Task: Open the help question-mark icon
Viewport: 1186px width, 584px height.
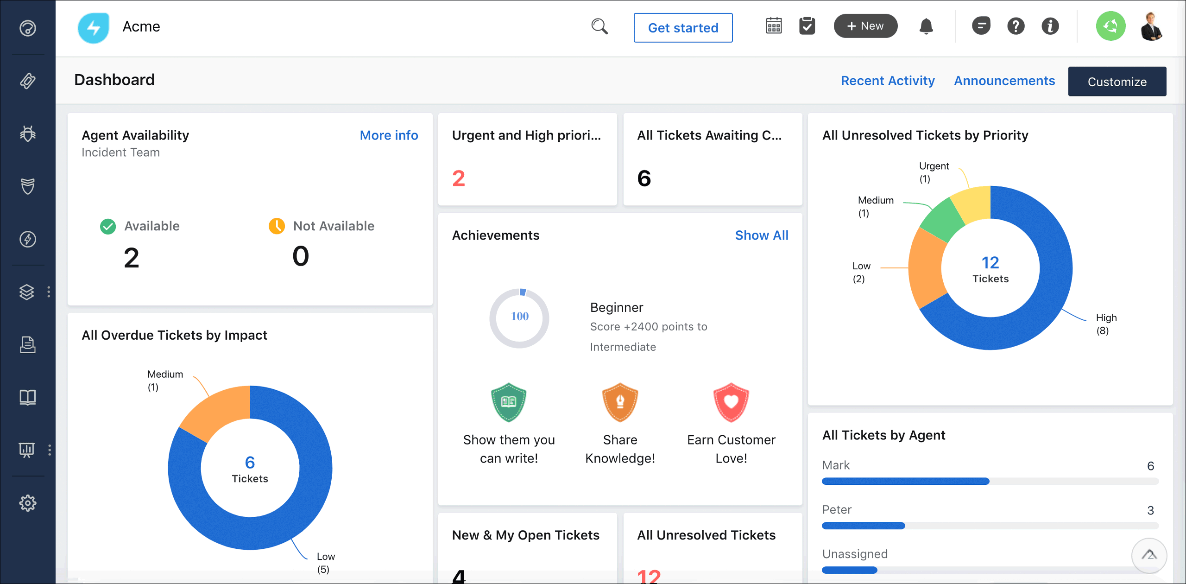Action: [x=1016, y=26]
